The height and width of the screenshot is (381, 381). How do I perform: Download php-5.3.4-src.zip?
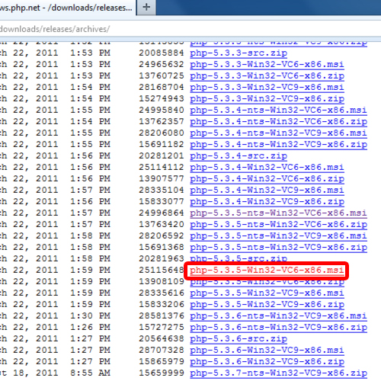click(239, 155)
